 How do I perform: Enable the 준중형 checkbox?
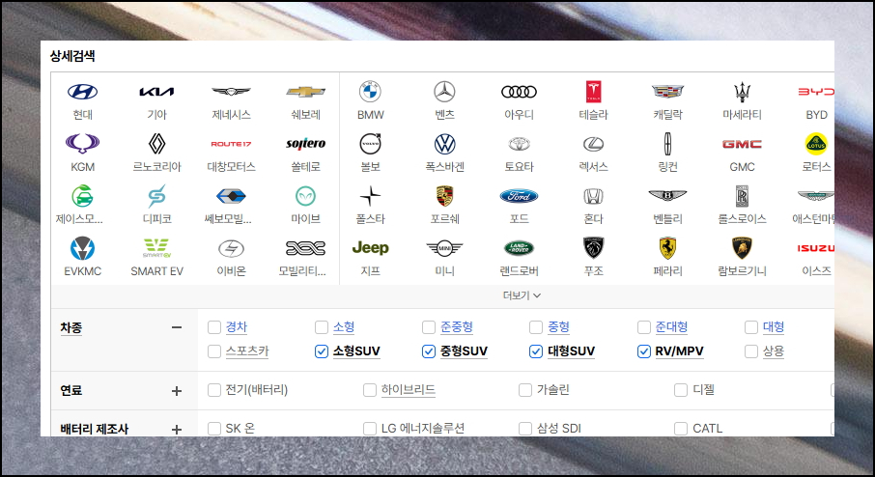tap(429, 327)
